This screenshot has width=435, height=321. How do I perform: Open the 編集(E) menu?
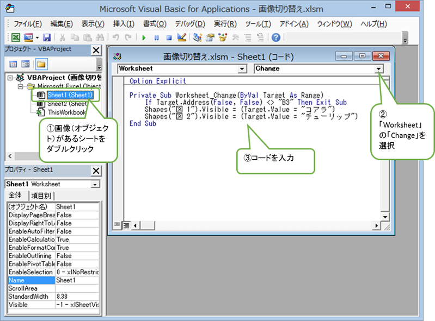point(62,24)
